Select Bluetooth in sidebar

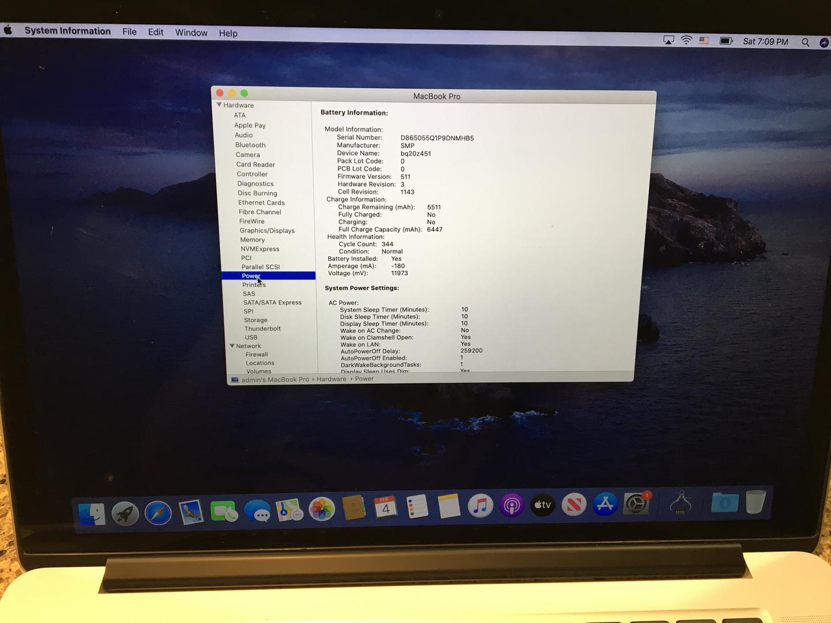250,145
